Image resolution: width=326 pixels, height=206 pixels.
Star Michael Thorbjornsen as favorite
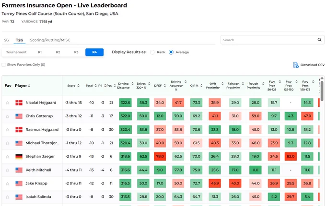[x=8, y=143]
